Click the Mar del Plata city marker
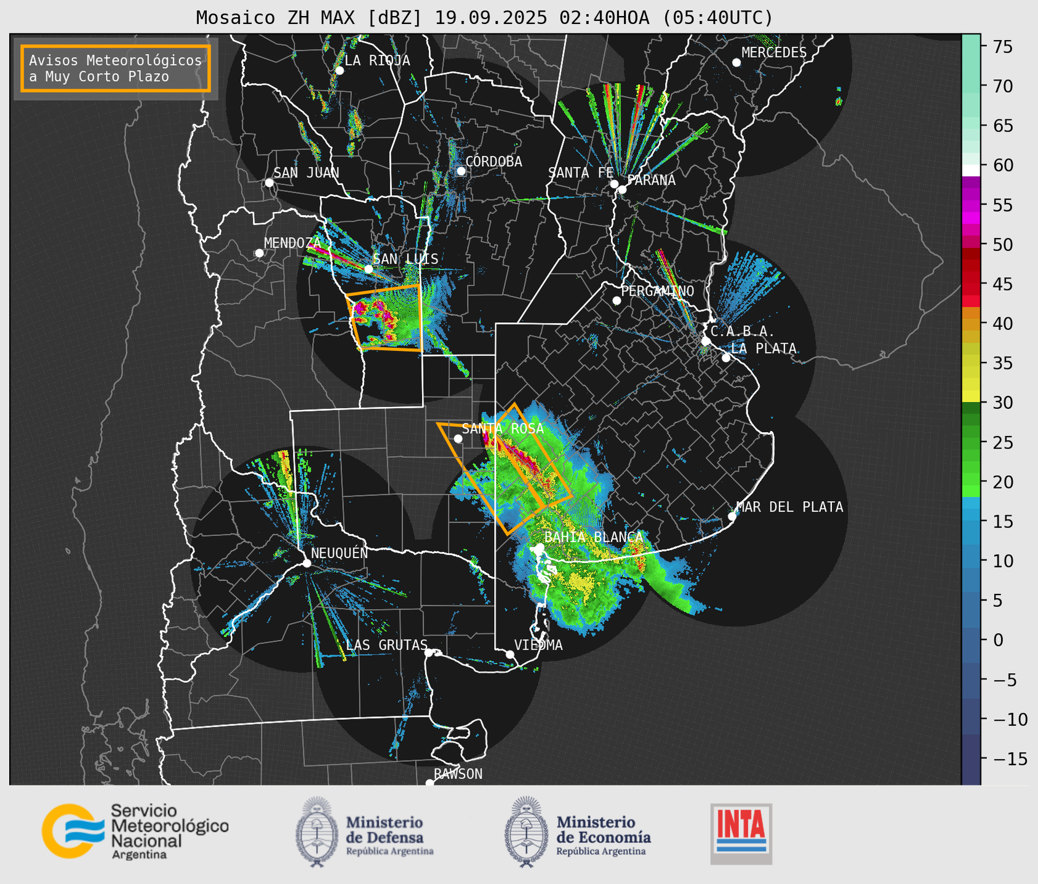 pyautogui.click(x=732, y=516)
